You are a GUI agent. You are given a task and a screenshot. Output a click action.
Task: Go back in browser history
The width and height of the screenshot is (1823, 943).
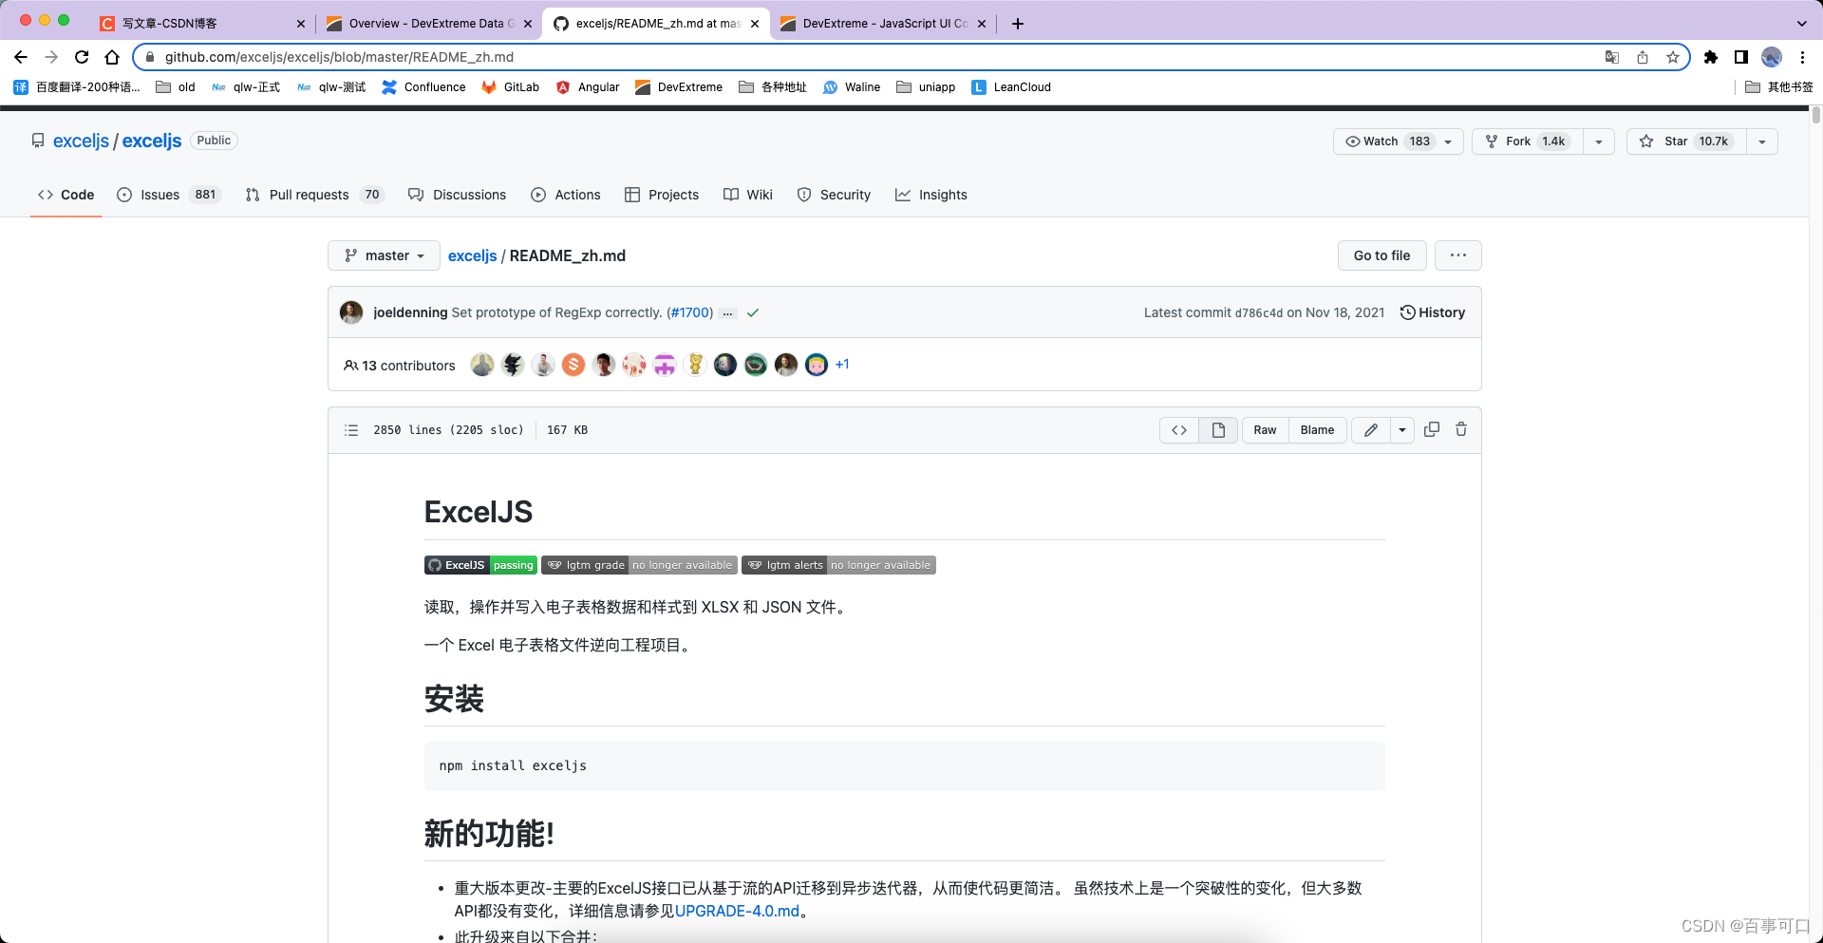click(21, 57)
